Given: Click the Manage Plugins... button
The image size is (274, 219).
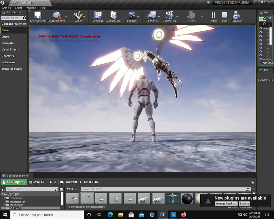Looking at the screenshot, I should click(x=226, y=203).
